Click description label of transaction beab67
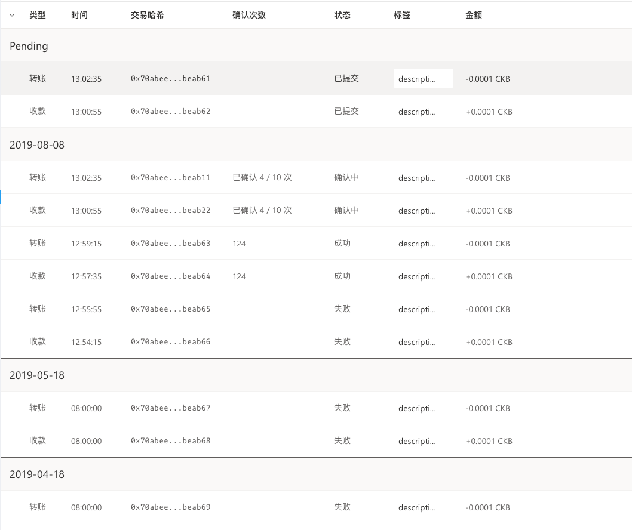The width and height of the screenshot is (632, 530). (417, 408)
